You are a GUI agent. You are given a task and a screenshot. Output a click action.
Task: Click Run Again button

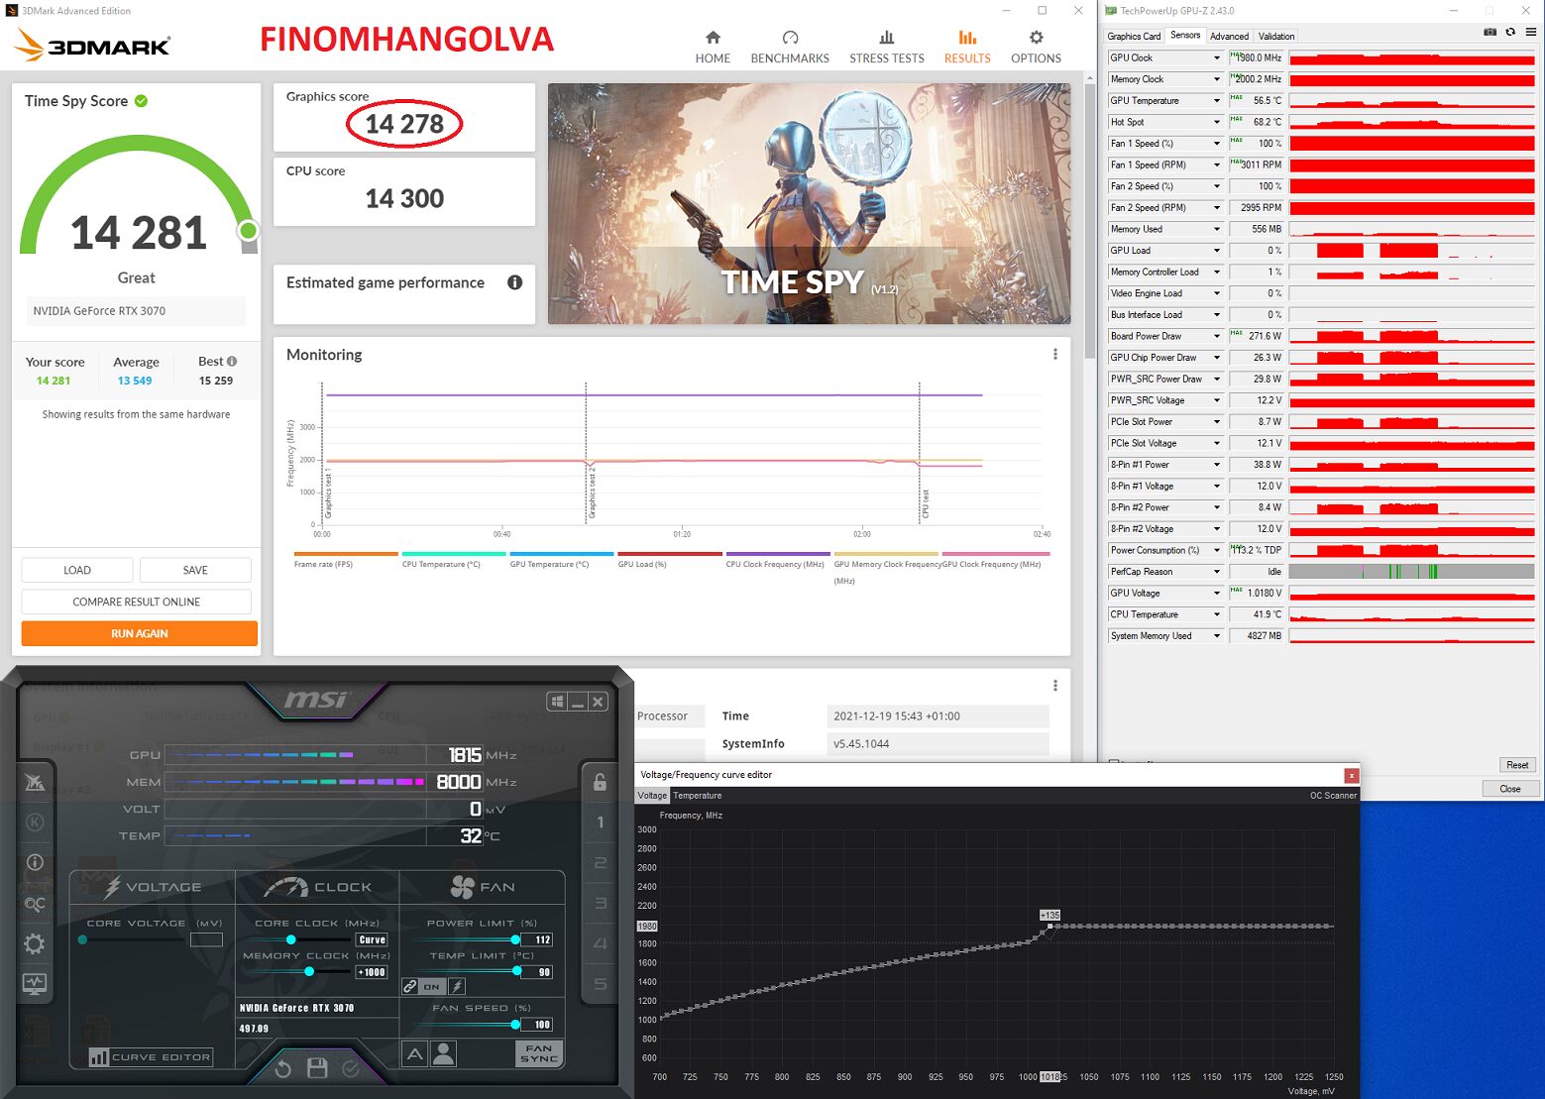tap(140, 633)
